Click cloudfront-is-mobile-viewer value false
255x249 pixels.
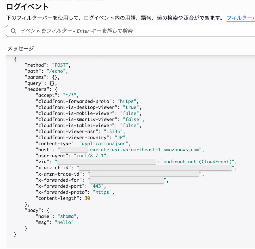click(130, 113)
